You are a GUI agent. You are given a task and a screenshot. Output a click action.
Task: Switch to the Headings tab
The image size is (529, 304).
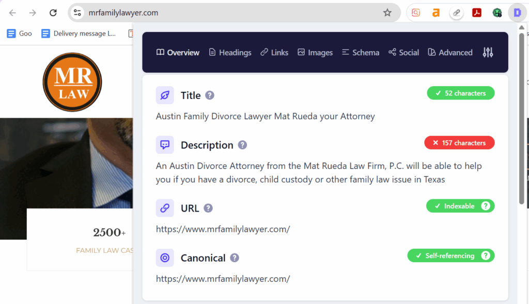coord(230,53)
